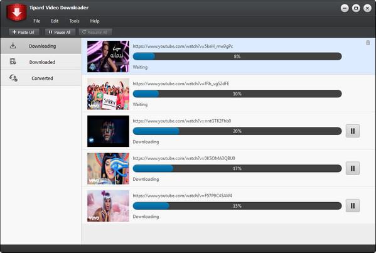Click the Downloading tab's download arrow icon
The height and width of the screenshot is (253, 376).
click(13, 46)
